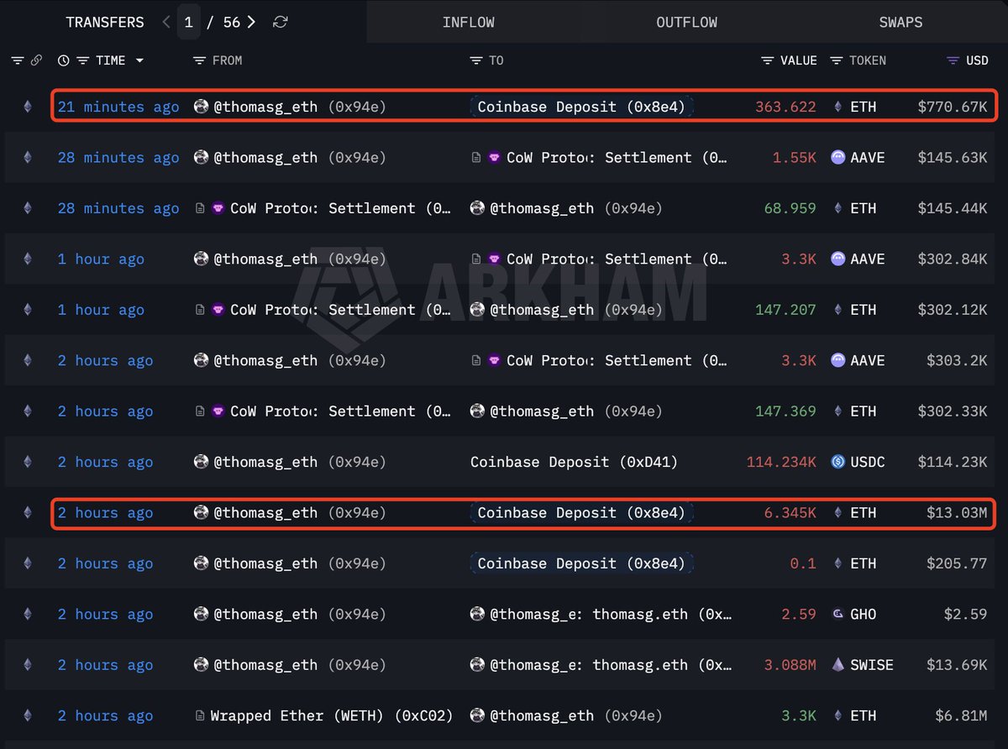Click the 363.622 value cell
This screenshot has height=749, width=1008.
[785, 107]
